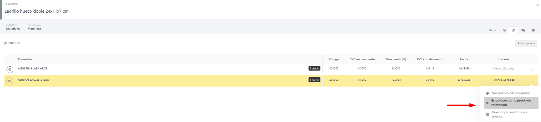
Task: Open three-dot menu for AGUSTIN LLATA ARCE
Action: coord(532,69)
